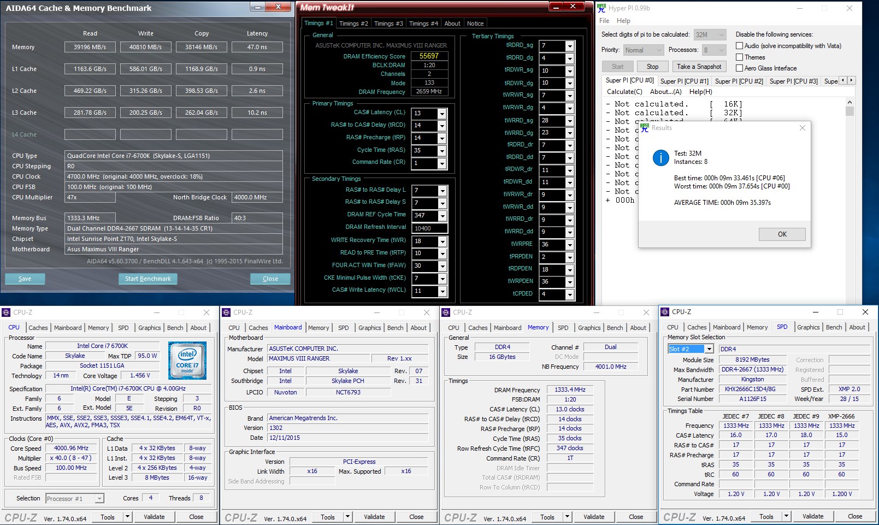Image resolution: width=879 pixels, height=525 pixels.
Task: Click the CPU-Z app icon in the CPU tab window
Action: (7, 312)
